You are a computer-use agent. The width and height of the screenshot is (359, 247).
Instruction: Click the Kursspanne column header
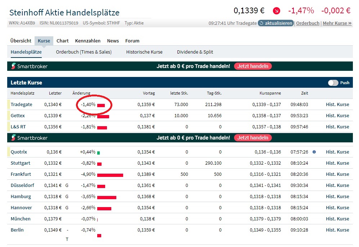[270, 93]
